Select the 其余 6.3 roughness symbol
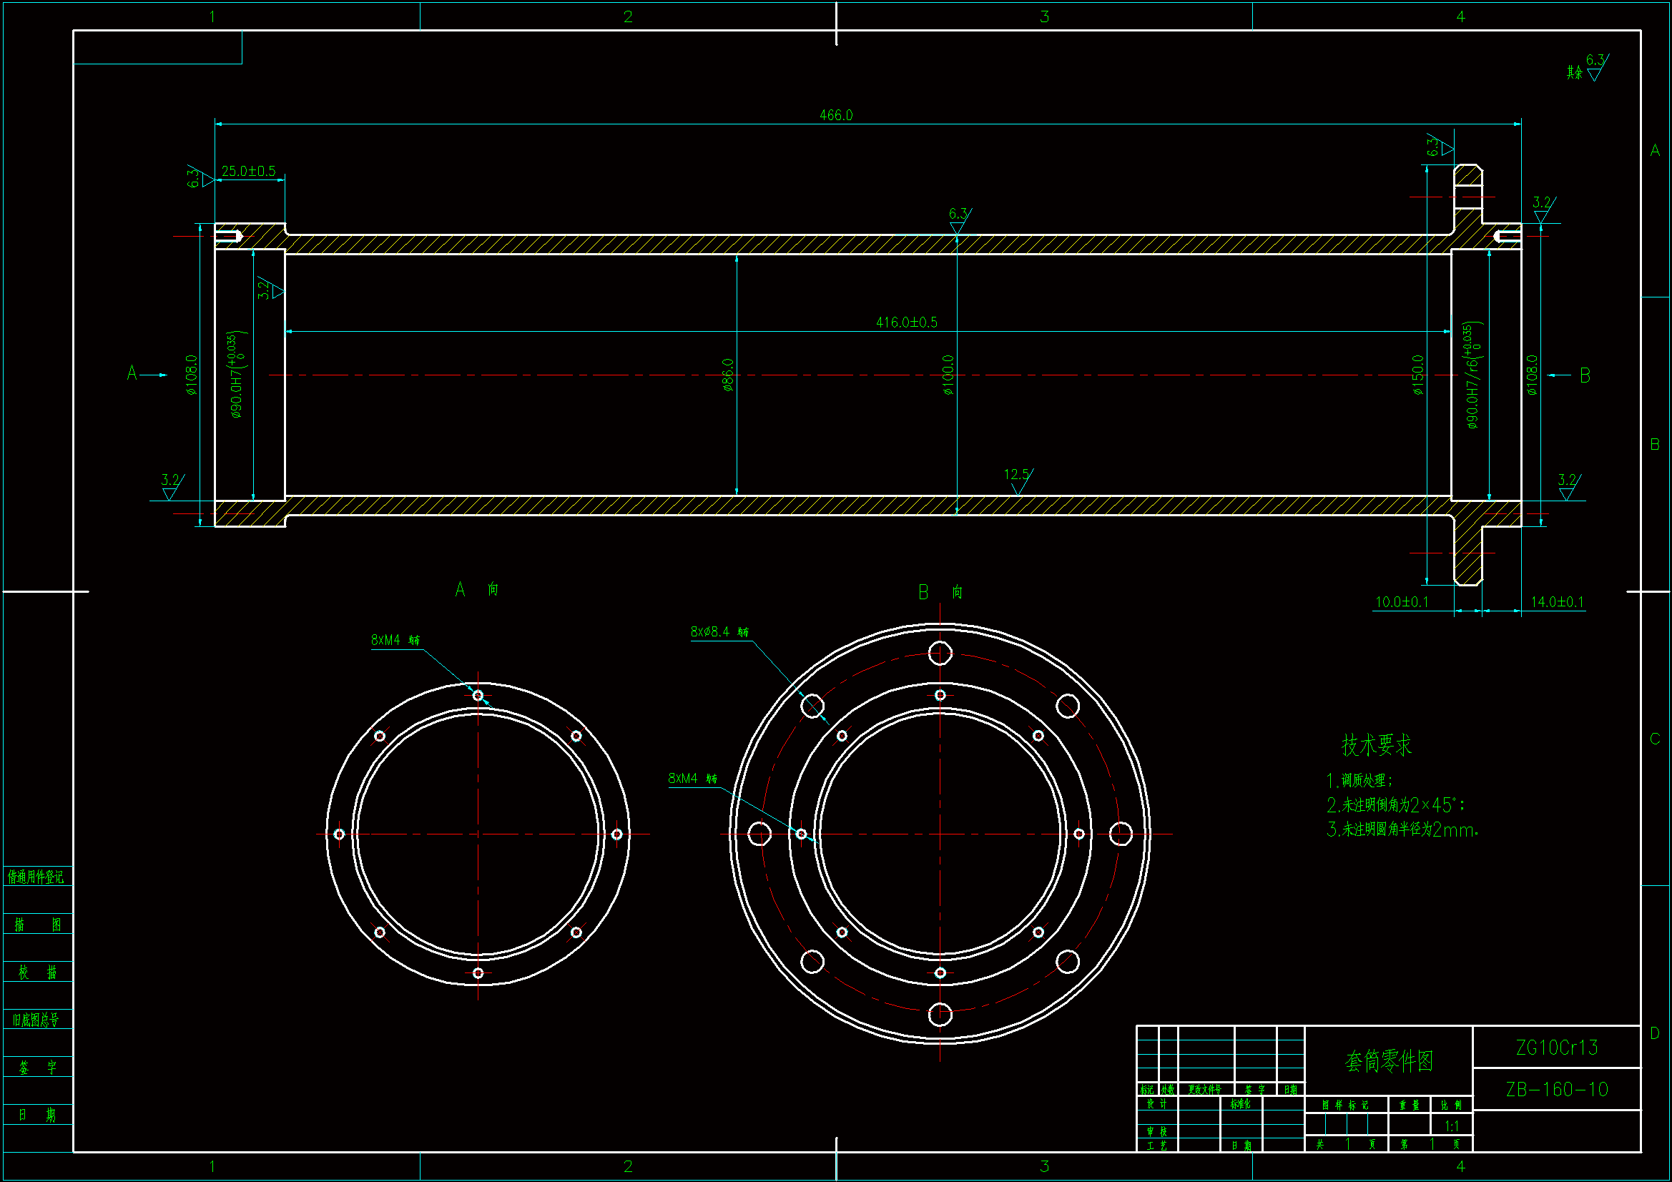Image resolution: width=1672 pixels, height=1182 pixels. point(1588,68)
